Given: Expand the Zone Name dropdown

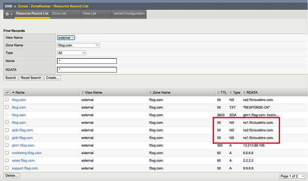Looking at the screenshot, I should (x=78, y=45).
